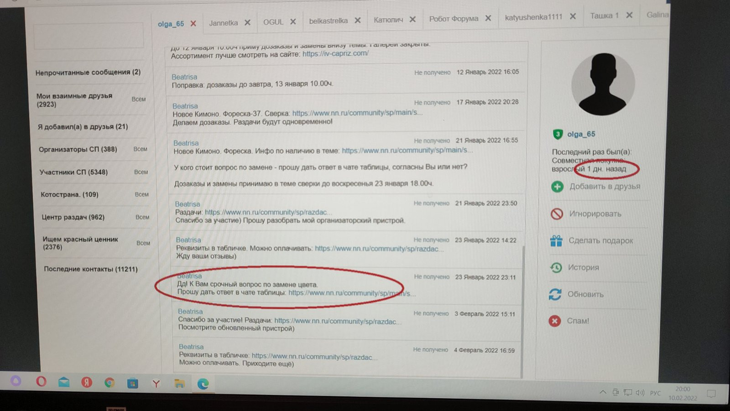730x411 pixels.
Task: Click the gift box icon
Action: [x=556, y=240]
